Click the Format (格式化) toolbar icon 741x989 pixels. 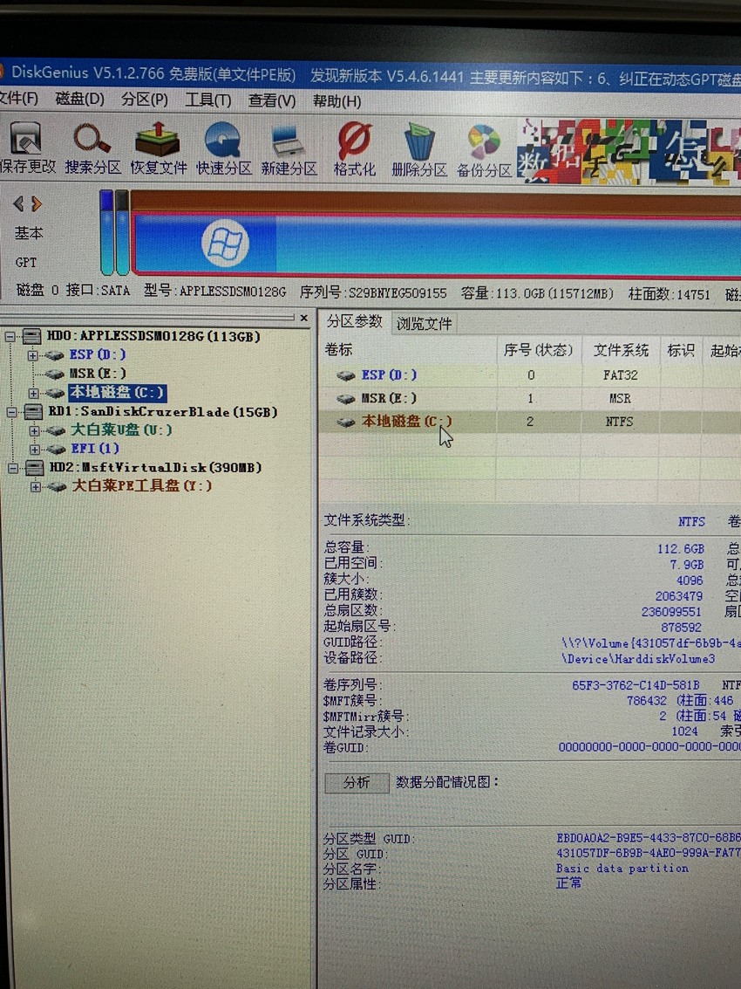(354, 140)
